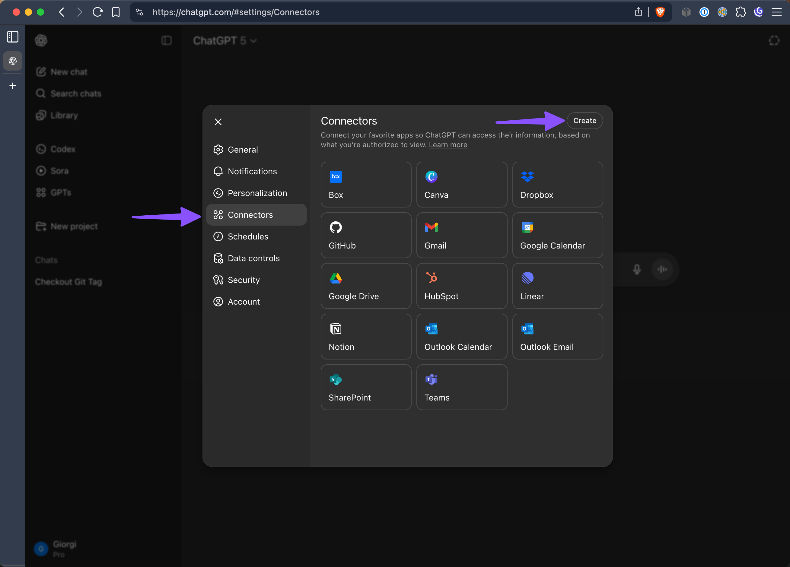Select the Linear connector
The width and height of the screenshot is (790, 567).
click(557, 286)
